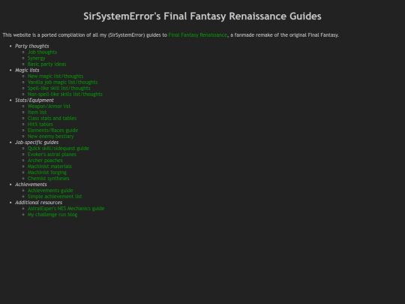Open Evoker's astral planes guide

tap(52, 155)
